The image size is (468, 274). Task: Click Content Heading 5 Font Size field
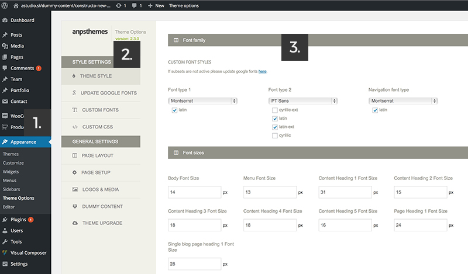[345, 225]
